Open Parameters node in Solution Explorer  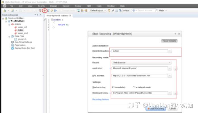click(20, 45)
